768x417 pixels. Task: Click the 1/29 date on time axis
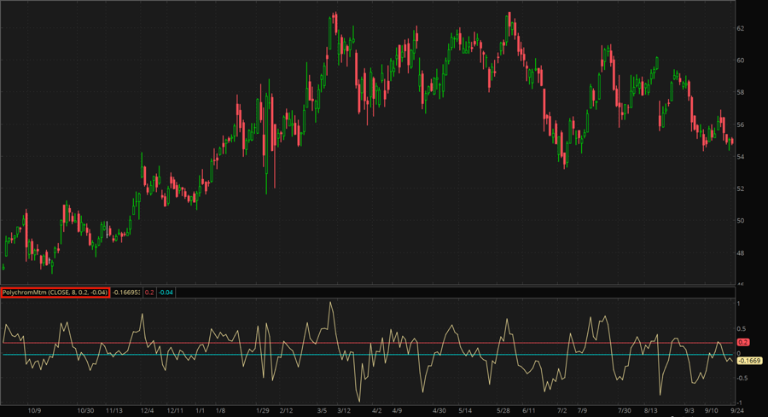[263, 410]
